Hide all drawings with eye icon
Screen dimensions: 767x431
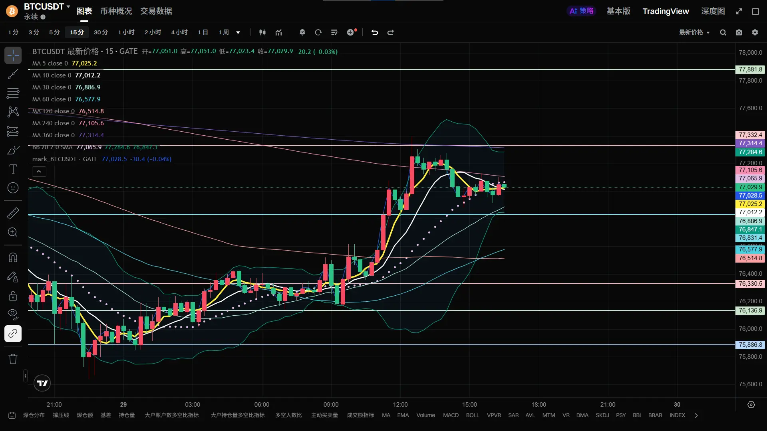point(13,314)
